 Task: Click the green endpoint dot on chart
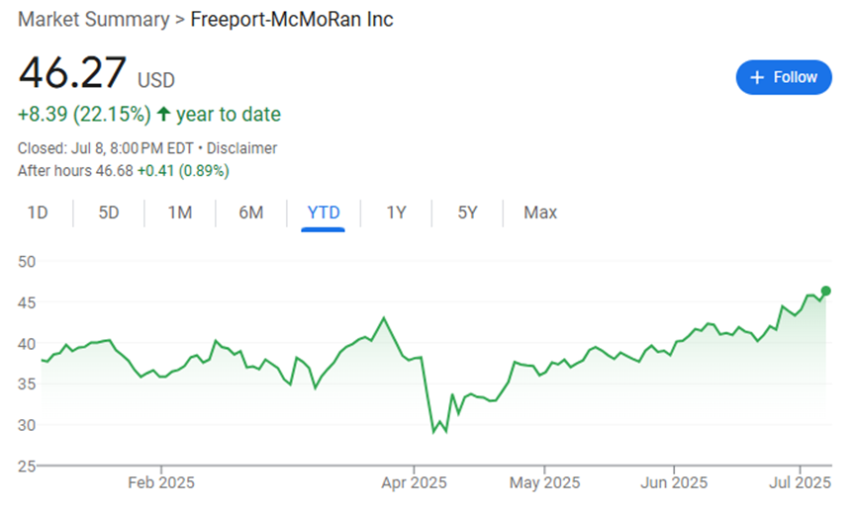[826, 291]
